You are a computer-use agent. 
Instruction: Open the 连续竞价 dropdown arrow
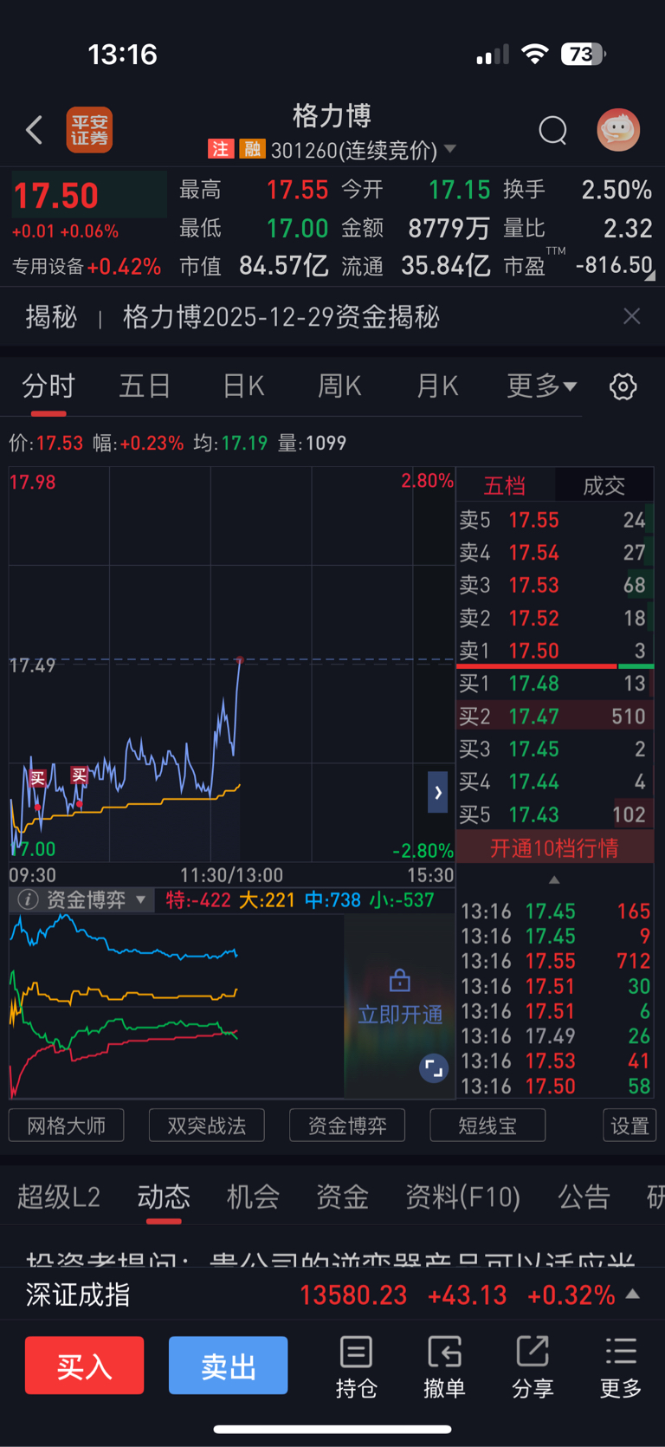(450, 149)
